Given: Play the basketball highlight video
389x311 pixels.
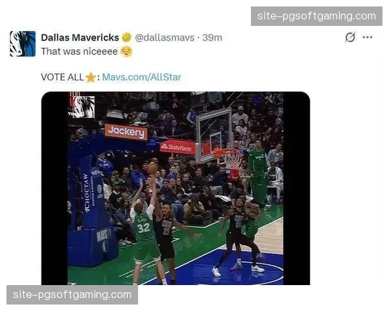Looking at the screenshot, I should pyautogui.click(x=176, y=189).
